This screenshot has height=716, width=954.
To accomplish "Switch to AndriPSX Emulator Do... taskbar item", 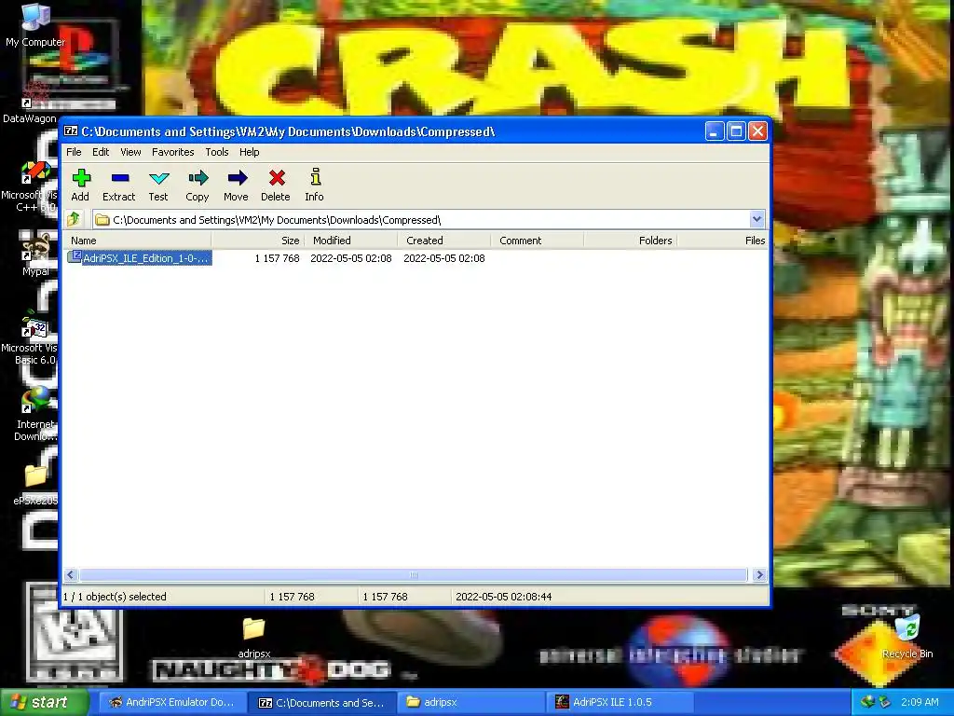I will pyautogui.click(x=172, y=702).
